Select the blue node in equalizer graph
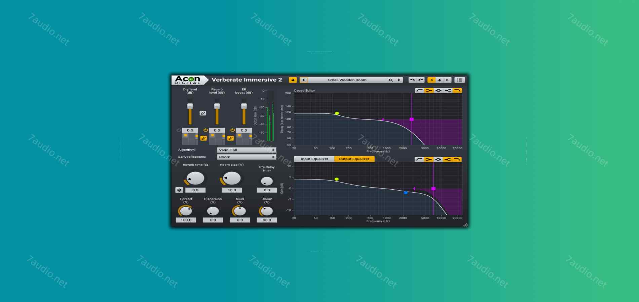Screen dimensions: 639x302 coord(406,193)
